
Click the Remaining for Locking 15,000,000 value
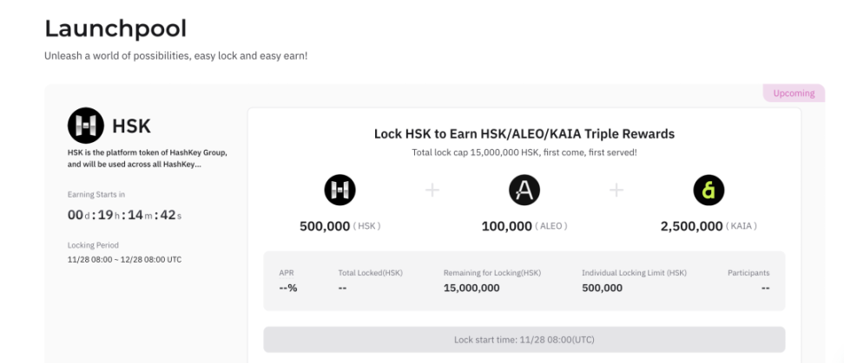[x=471, y=288]
